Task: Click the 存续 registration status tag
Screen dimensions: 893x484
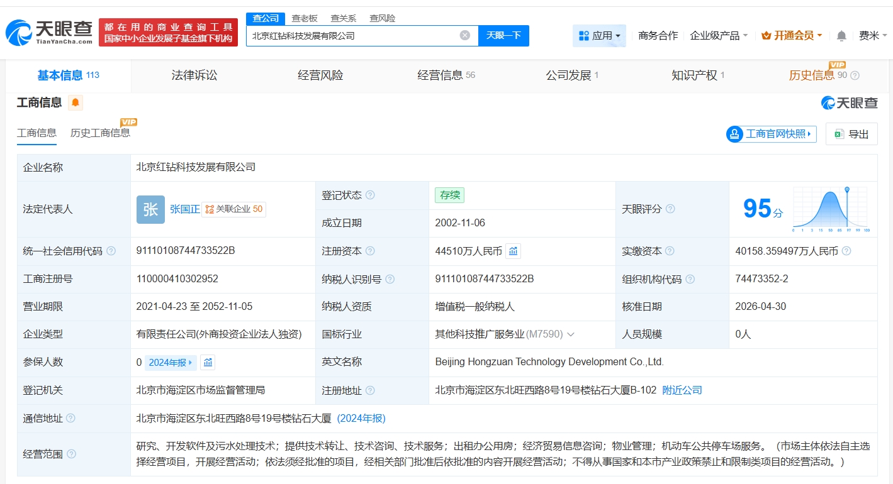Action: click(x=450, y=195)
